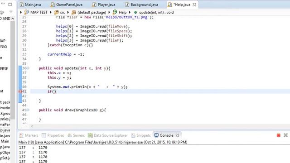Image resolution: width=290 pixels, height=163 pixels.
Task: Close the Console view tab
Action: (x=177, y=135)
